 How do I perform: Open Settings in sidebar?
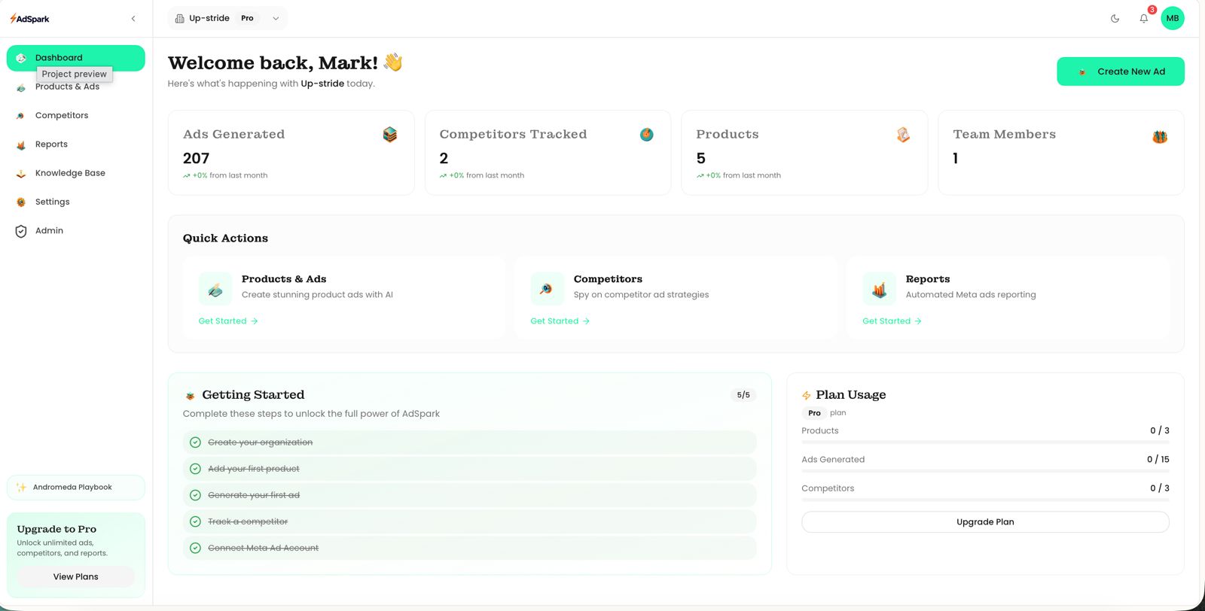[75, 202]
